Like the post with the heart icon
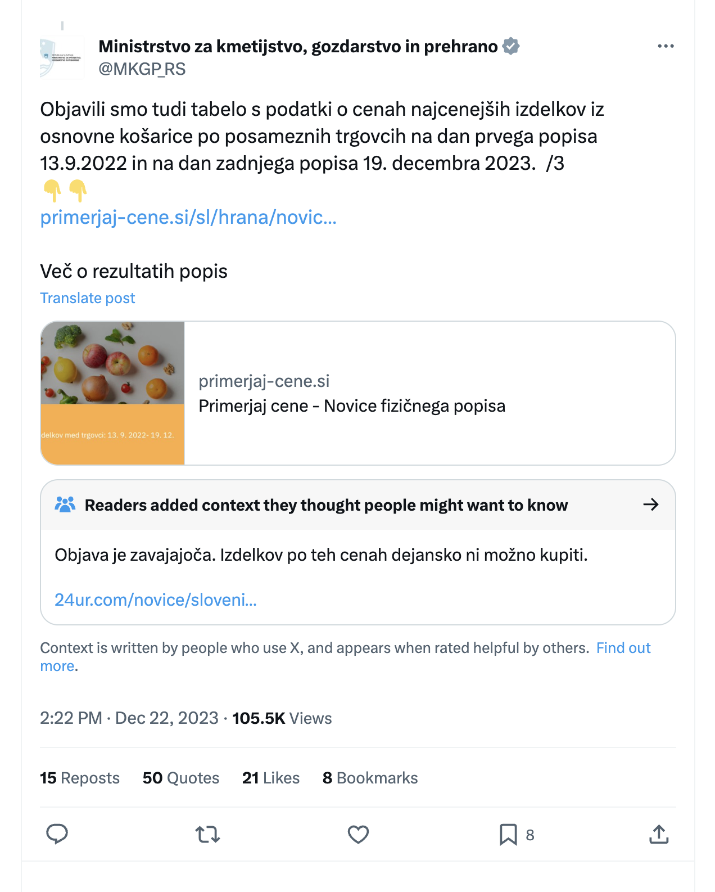This screenshot has height=892, width=715. (358, 834)
